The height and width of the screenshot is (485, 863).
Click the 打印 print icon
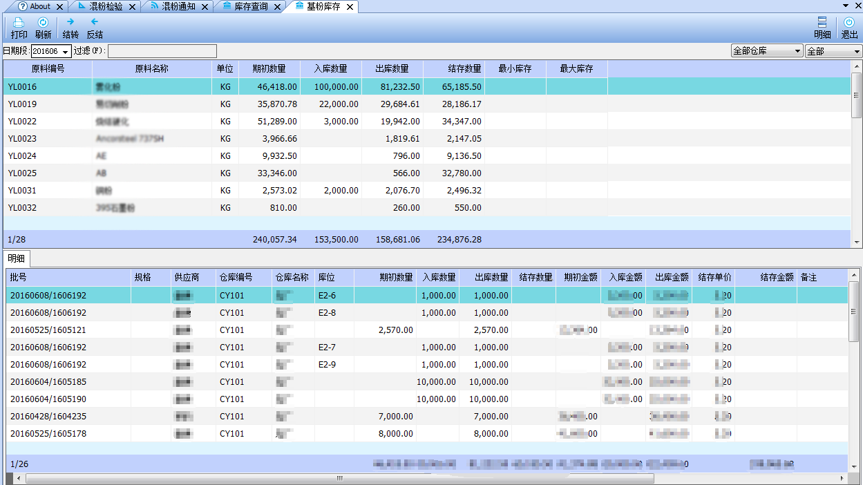point(19,23)
